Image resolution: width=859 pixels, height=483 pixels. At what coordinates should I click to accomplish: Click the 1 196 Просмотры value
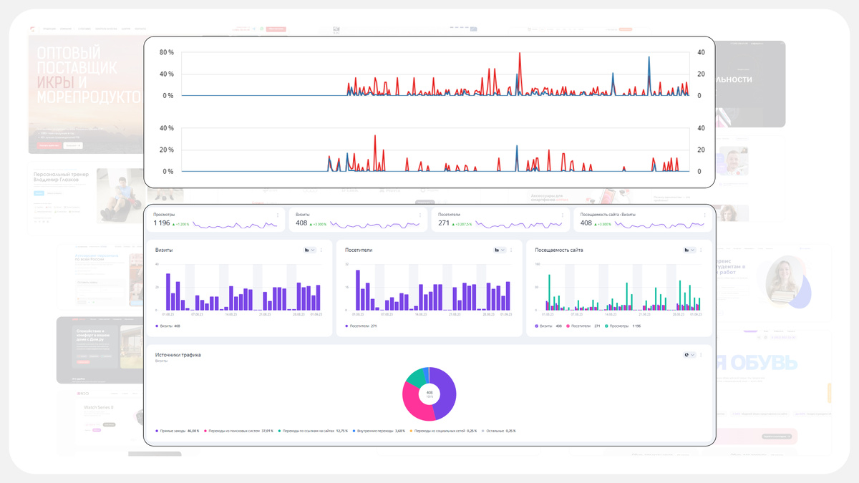pyautogui.click(x=162, y=223)
